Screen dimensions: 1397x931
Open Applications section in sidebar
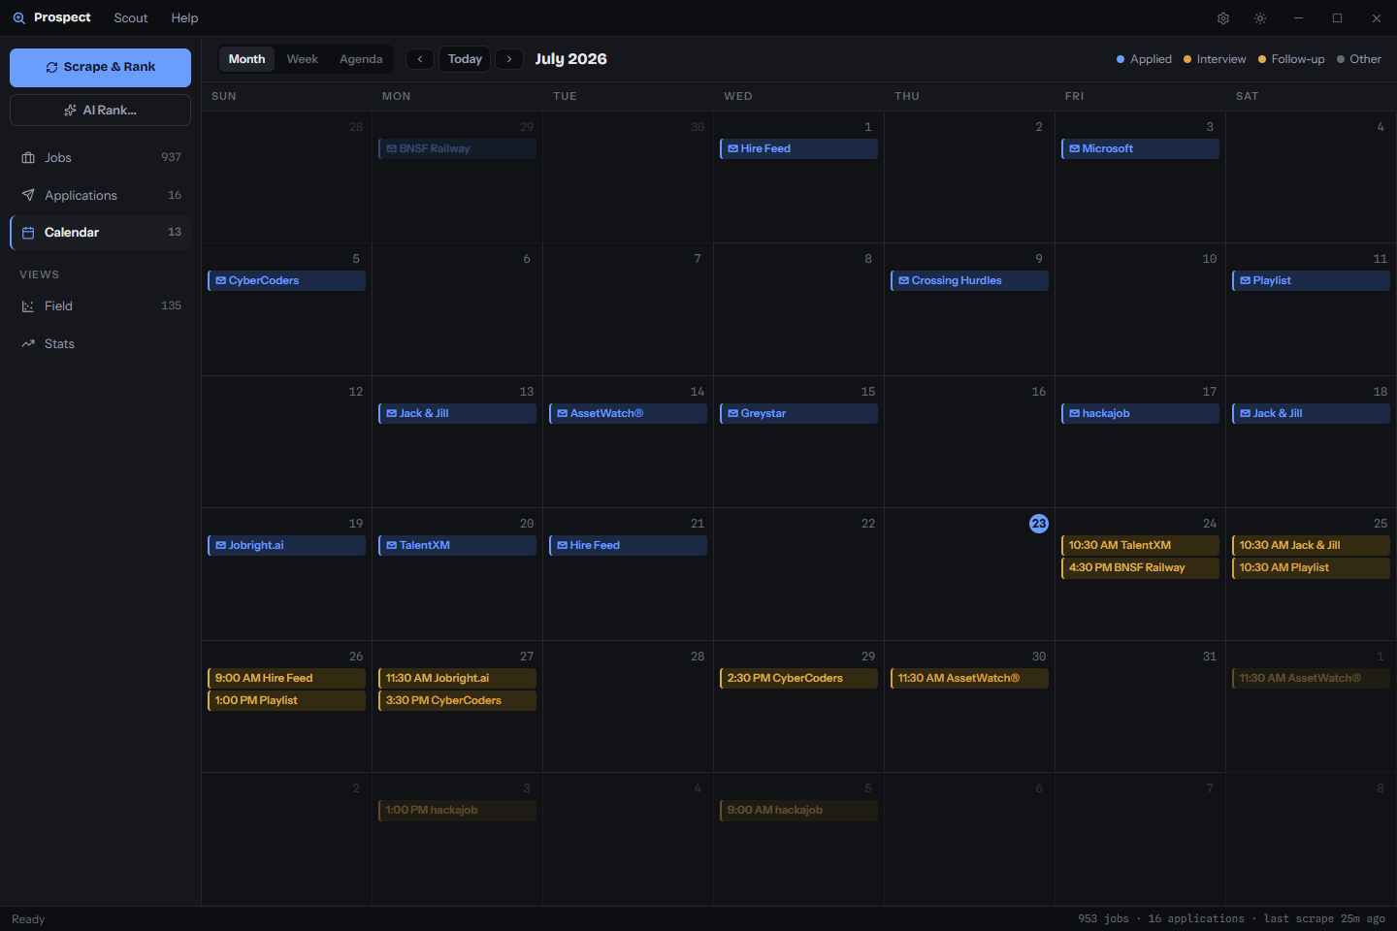click(101, 195)
